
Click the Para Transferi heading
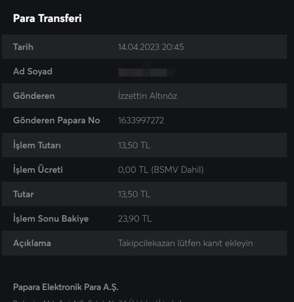(x=47, y=18)
